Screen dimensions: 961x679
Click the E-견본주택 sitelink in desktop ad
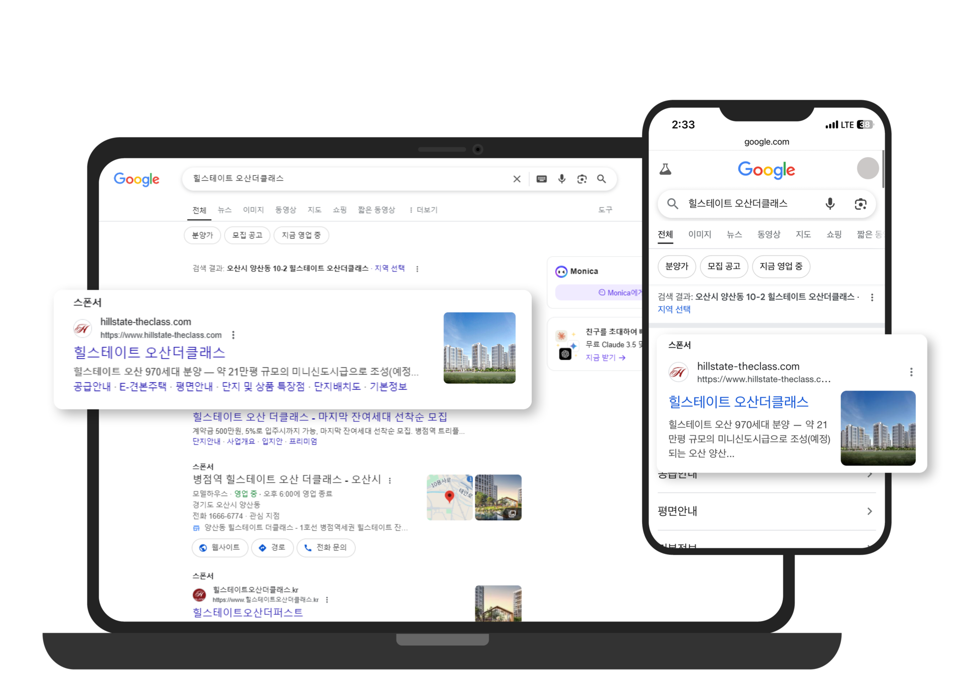click(143, 386)
